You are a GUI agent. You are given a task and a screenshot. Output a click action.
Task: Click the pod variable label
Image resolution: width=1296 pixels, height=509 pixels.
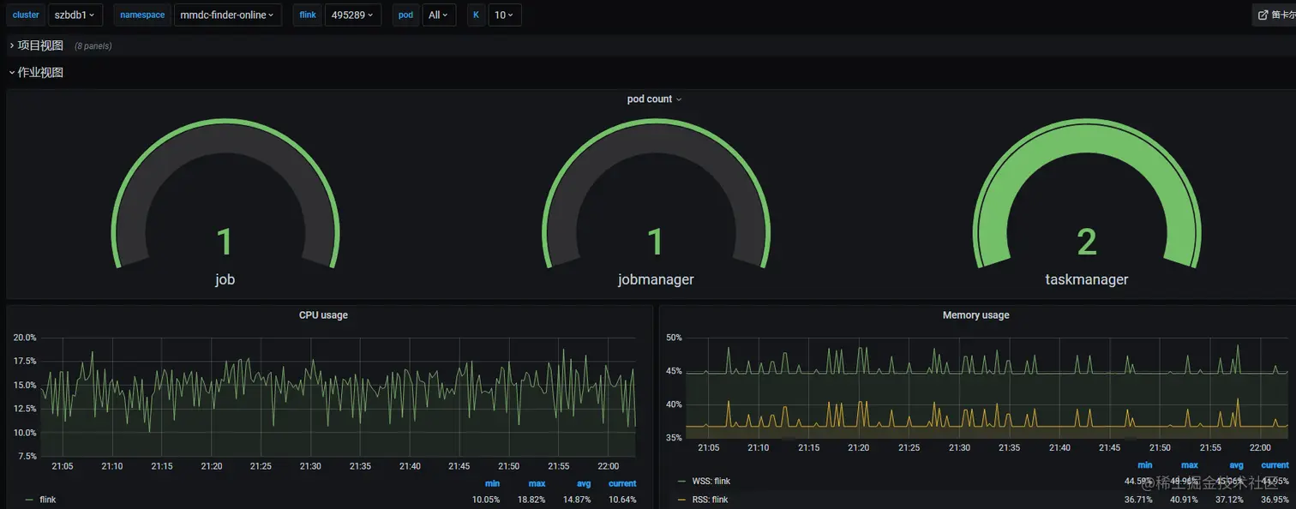pyautogui.click(x=406, y=15)
